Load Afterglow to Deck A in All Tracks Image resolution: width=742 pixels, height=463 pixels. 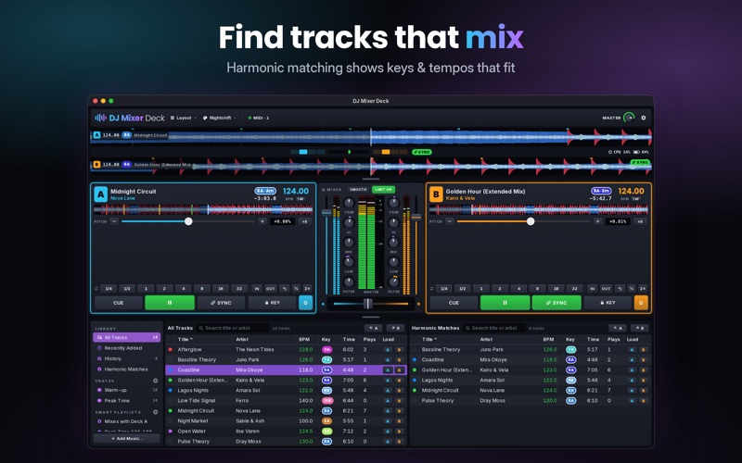388,350
